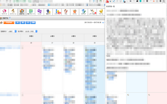Image resolution: width=167 pixels, height=104 pixels.
Task: Expand the 設備区分 dropdown
Action: click(x=12, y=31)
